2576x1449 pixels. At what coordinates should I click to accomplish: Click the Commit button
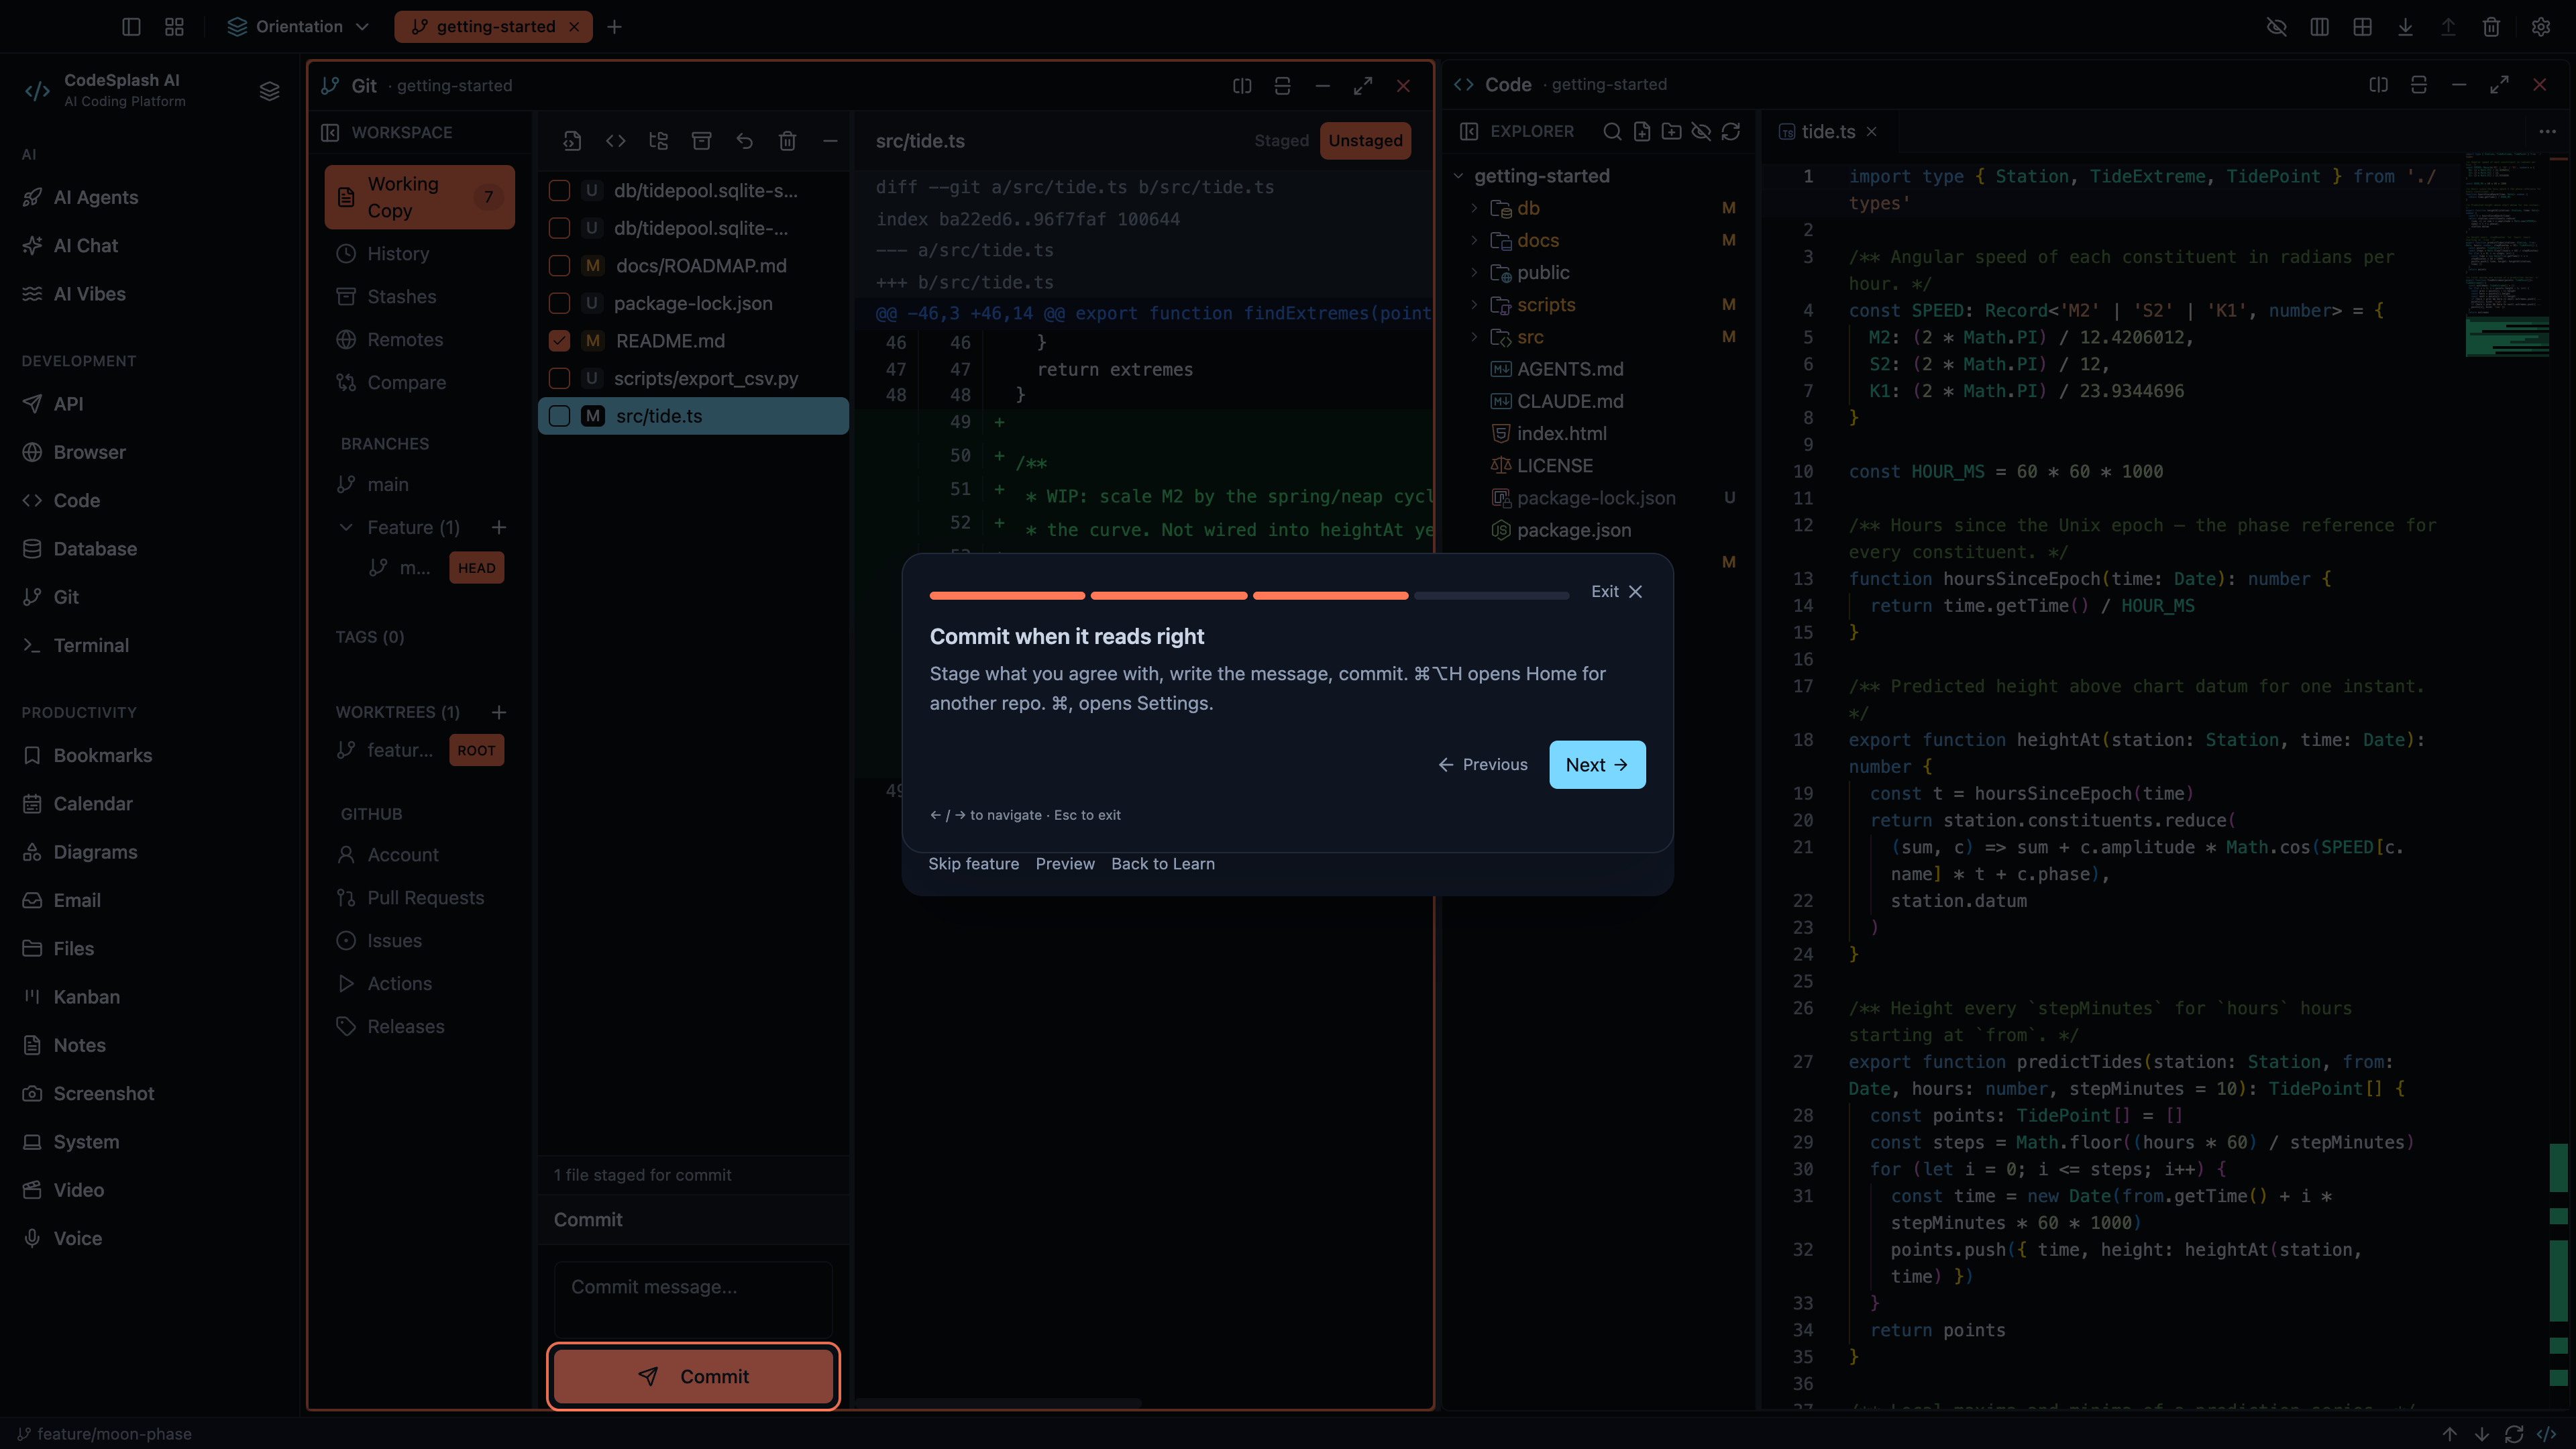coord(693,1377)
